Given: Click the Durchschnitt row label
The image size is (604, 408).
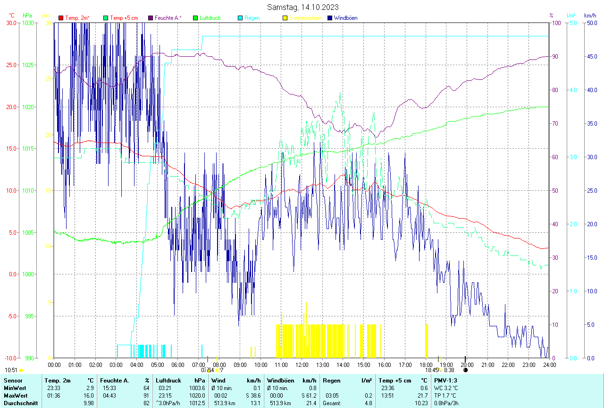Looking at the screenshot, I should pos(20,403).
